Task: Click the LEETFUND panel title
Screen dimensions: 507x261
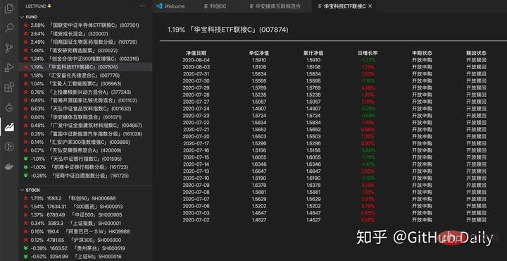Action: (x=38, y=6)
